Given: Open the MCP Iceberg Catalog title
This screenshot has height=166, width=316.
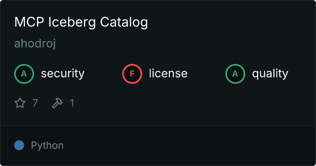Looking at the screenshot, I should click(x=81, y=22).
